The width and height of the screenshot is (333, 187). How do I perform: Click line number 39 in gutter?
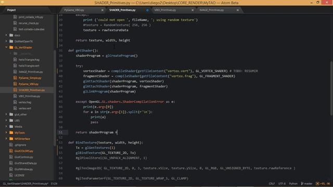click(x=61, y=71)
